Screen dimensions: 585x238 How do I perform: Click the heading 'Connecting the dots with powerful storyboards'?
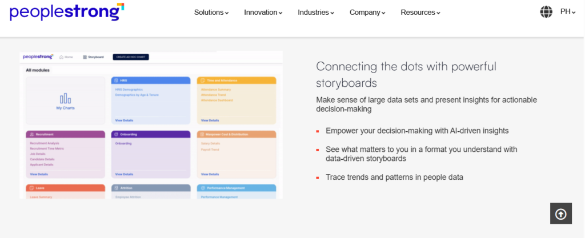pos(406,75)
